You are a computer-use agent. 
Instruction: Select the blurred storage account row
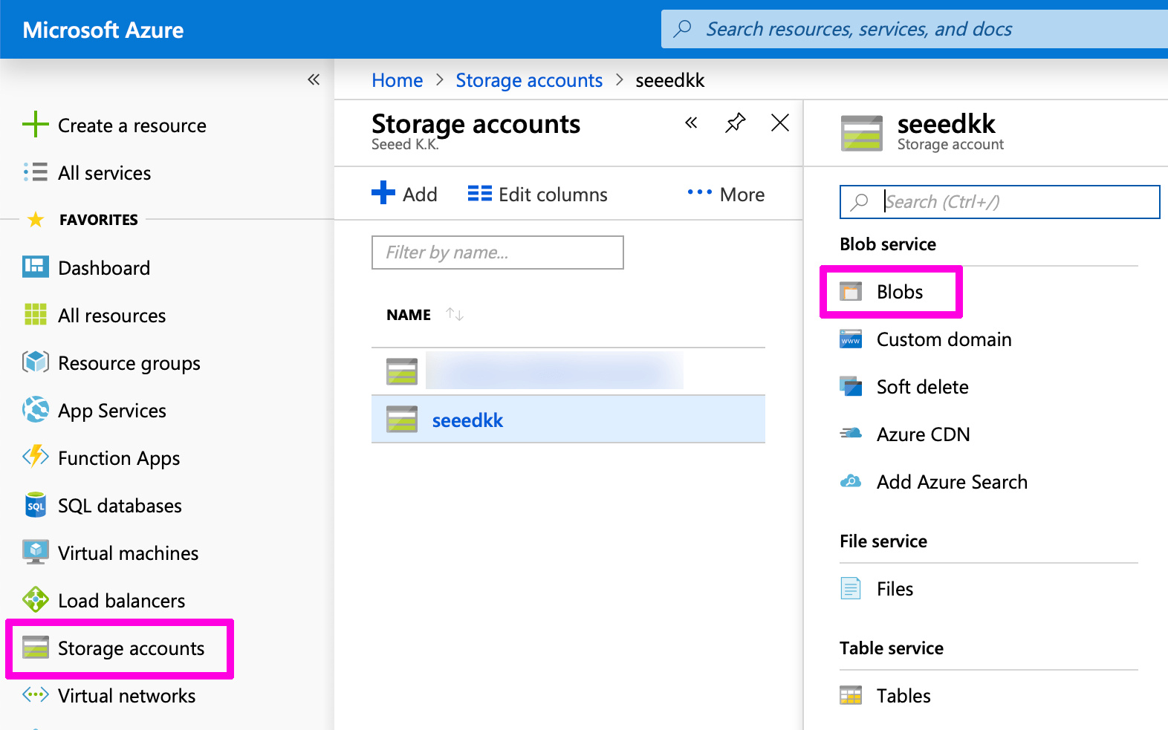pyautogui.click(x=568, y=371)
